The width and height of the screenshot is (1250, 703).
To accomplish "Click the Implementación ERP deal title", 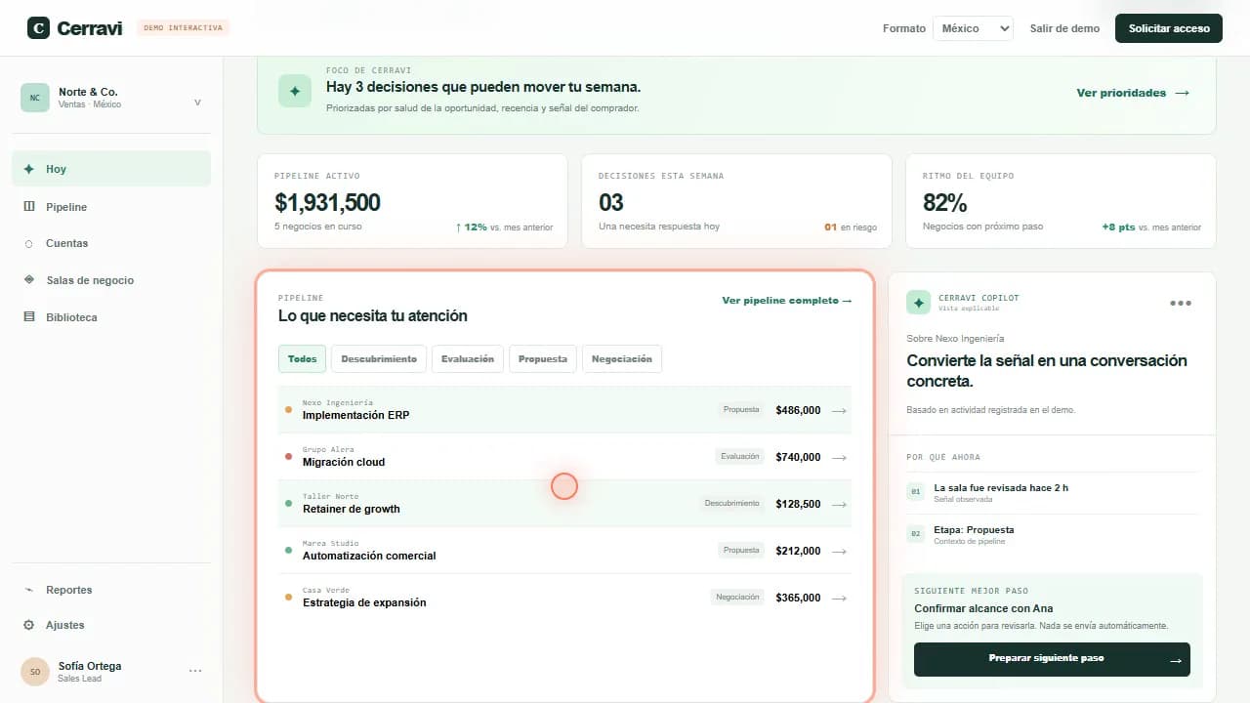I will click(355, 415).
